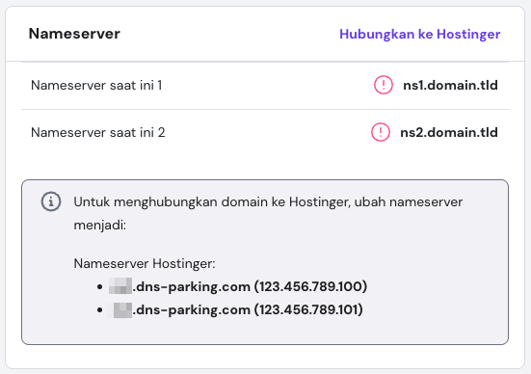Viewport: 531px width, 374px height.
Task: Select the dns-parking.com entry with 123.456.789.100
Action: [x=238, y=286]
